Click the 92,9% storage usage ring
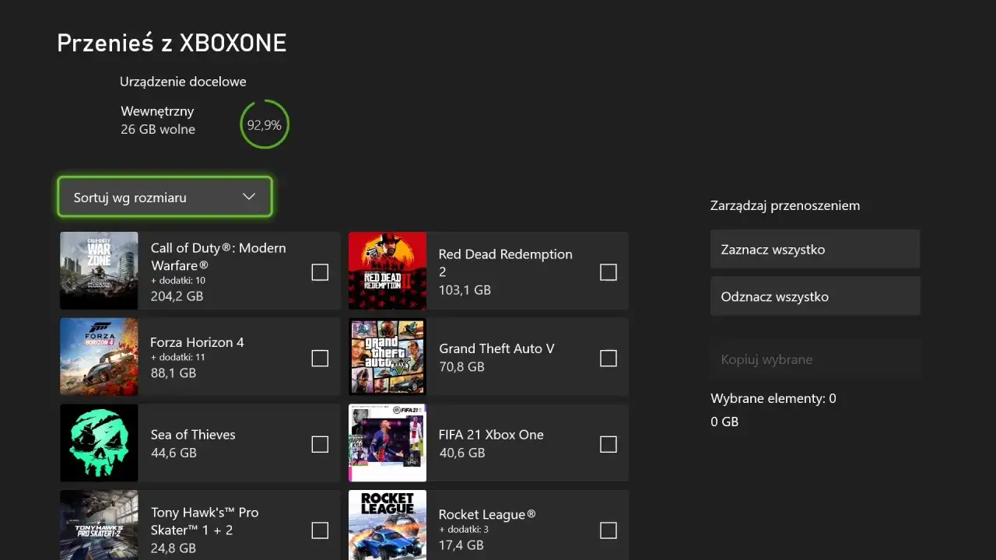 click(x=265, y=124)
